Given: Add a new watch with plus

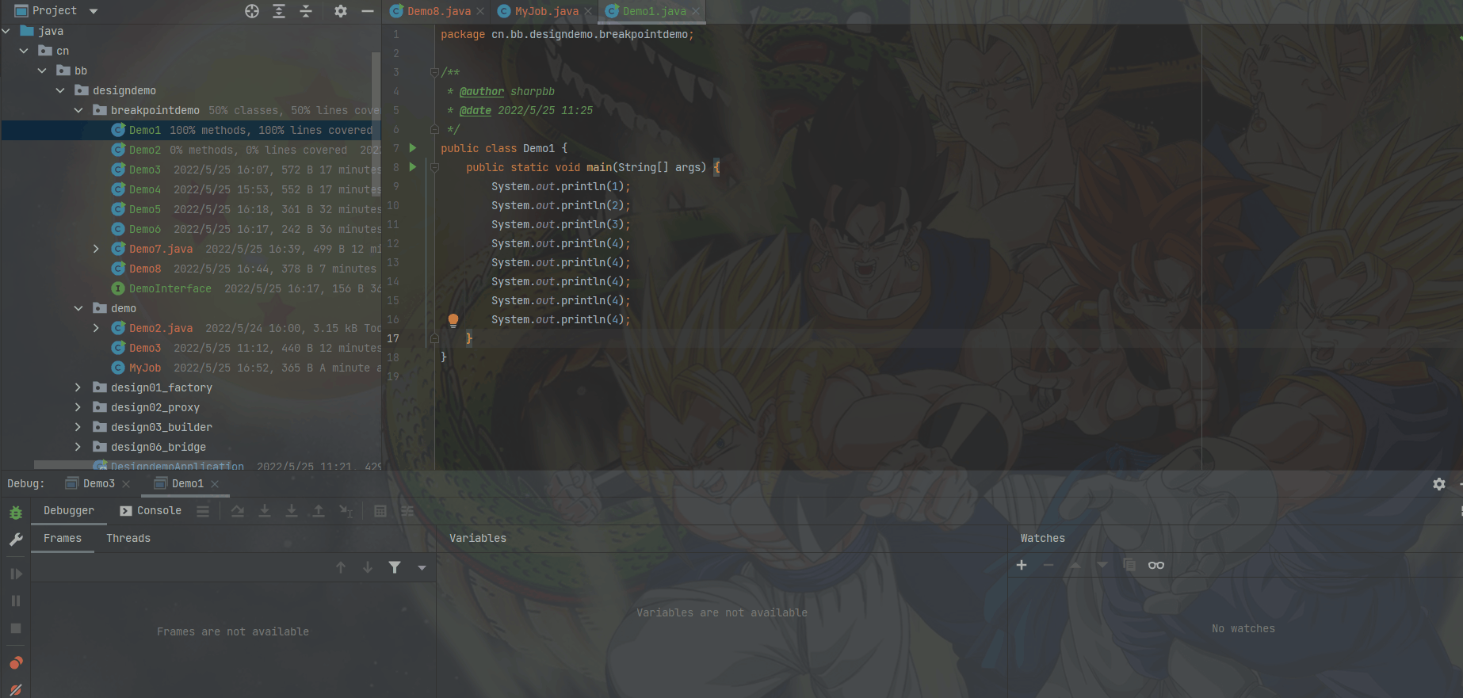Looking at the screenshot, I should [1022, 565].
